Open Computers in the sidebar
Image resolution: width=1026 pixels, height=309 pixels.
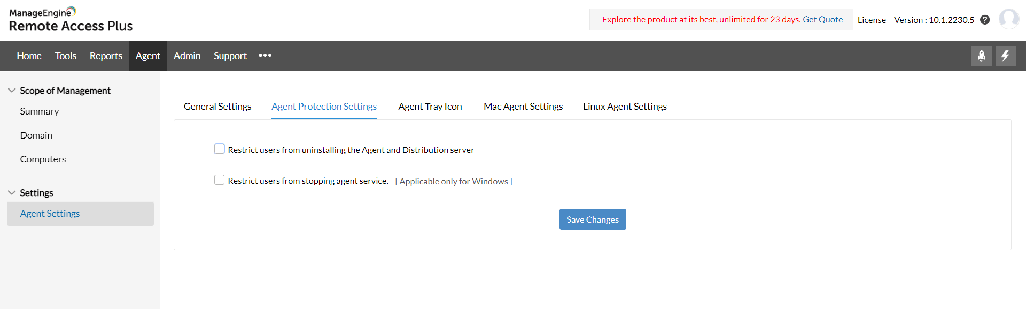[43, 159]
